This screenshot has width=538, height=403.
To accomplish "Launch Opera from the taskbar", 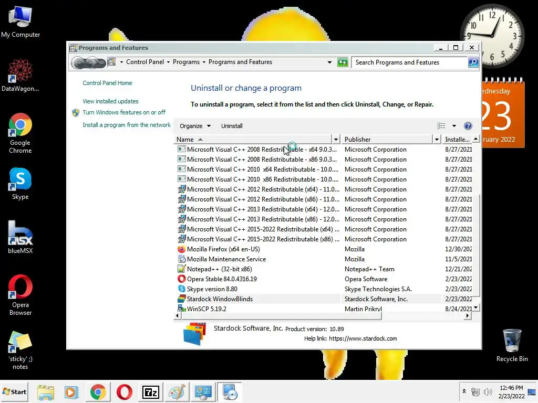I will (x=124, y=392).
